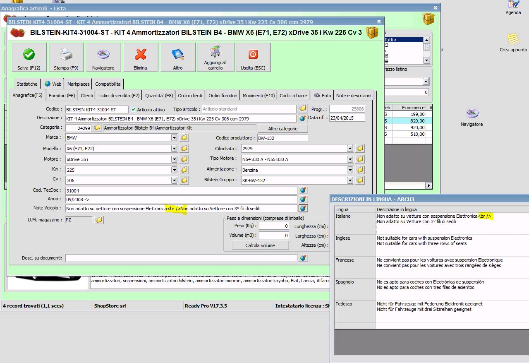The height and width of the screenshot is (363, 529).
Task: Expand the Cilindrata dropdown
Action: click(350, 149)
